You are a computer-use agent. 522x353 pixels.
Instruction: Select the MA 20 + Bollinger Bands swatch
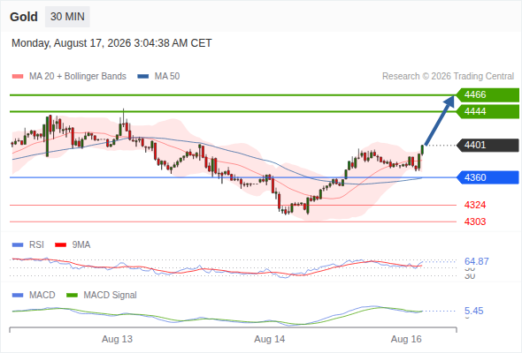[x=18, y=77]
